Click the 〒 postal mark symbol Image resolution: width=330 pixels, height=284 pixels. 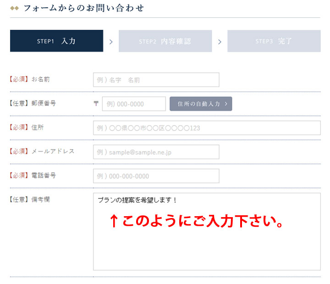tap(96, 103)
